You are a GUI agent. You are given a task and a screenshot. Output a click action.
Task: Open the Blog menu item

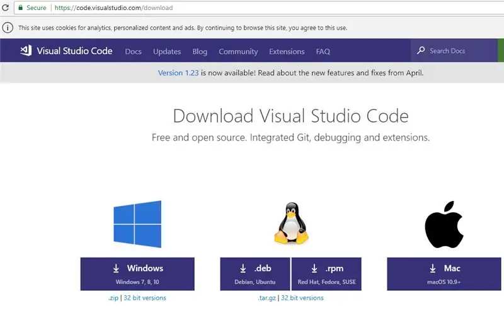point(200,51)
